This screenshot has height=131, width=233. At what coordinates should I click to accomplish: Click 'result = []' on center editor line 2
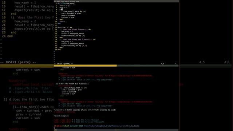point(65,5)
